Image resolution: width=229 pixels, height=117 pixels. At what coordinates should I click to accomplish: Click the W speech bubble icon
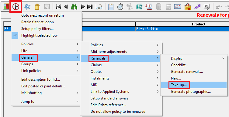tap(207, 7)
